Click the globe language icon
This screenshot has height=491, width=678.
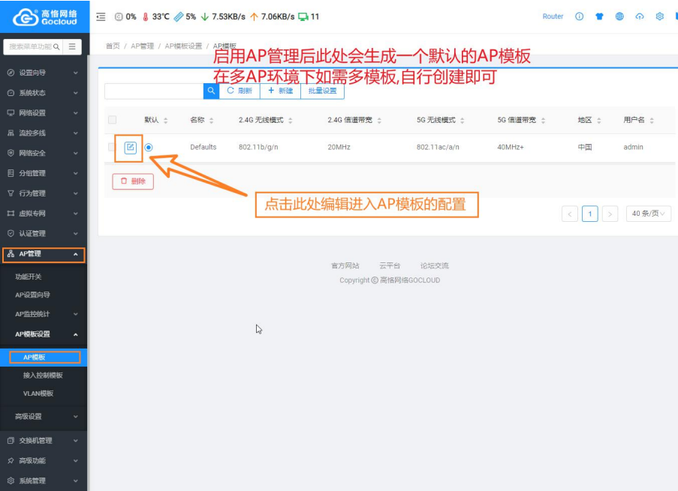(x=619, y=16)
